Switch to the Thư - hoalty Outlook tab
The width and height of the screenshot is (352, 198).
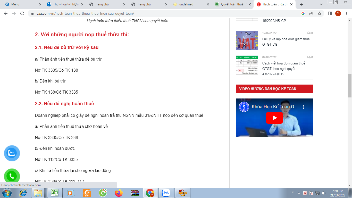point(65,4)
